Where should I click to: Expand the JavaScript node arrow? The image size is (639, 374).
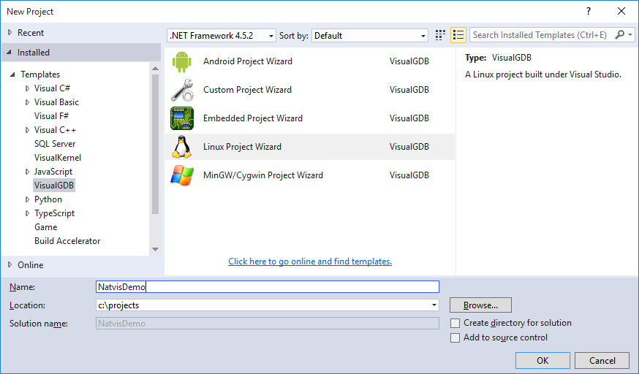click(27, 172)
